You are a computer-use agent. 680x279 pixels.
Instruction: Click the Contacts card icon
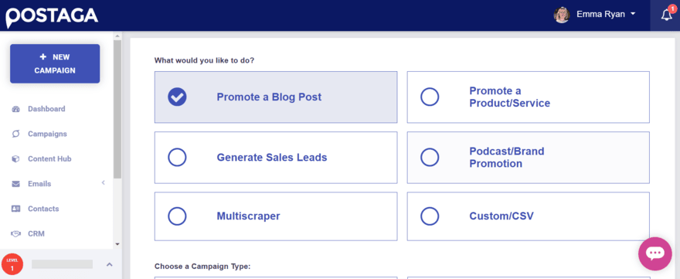[x=16, y=209]
